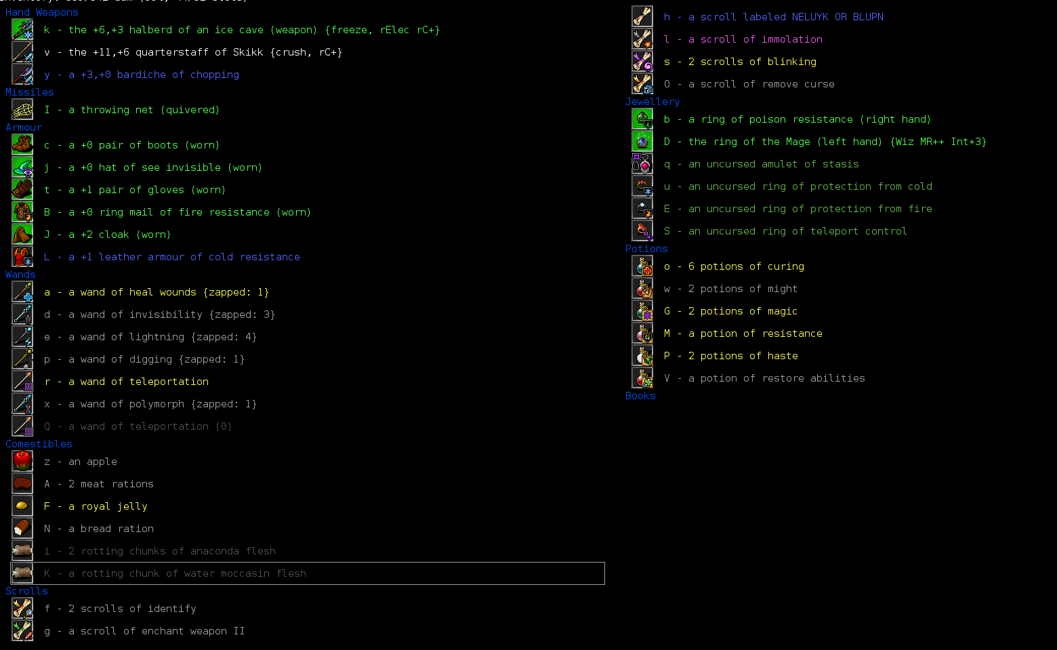Click the potion of resistance icon
Screen dimensions: 1057x650
(642, 333)
